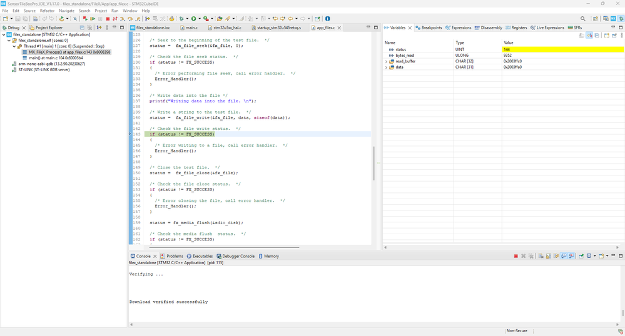Click the Disconnect icon in main toolbar

114,18
